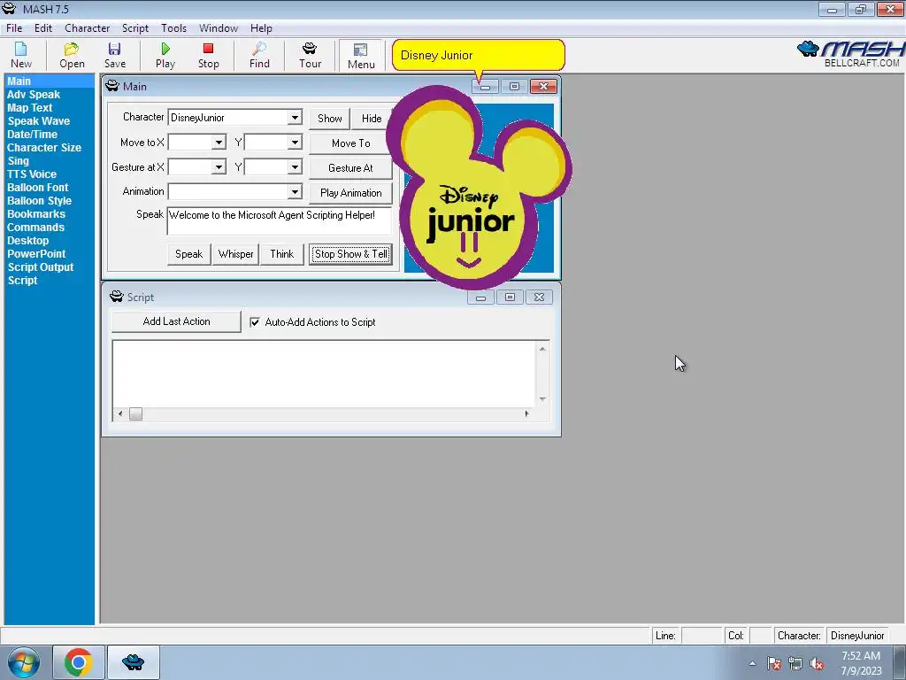The width and height of the screenshot is (906, 680).
Task: Click the Whisper button
Action: coord(235,254)
